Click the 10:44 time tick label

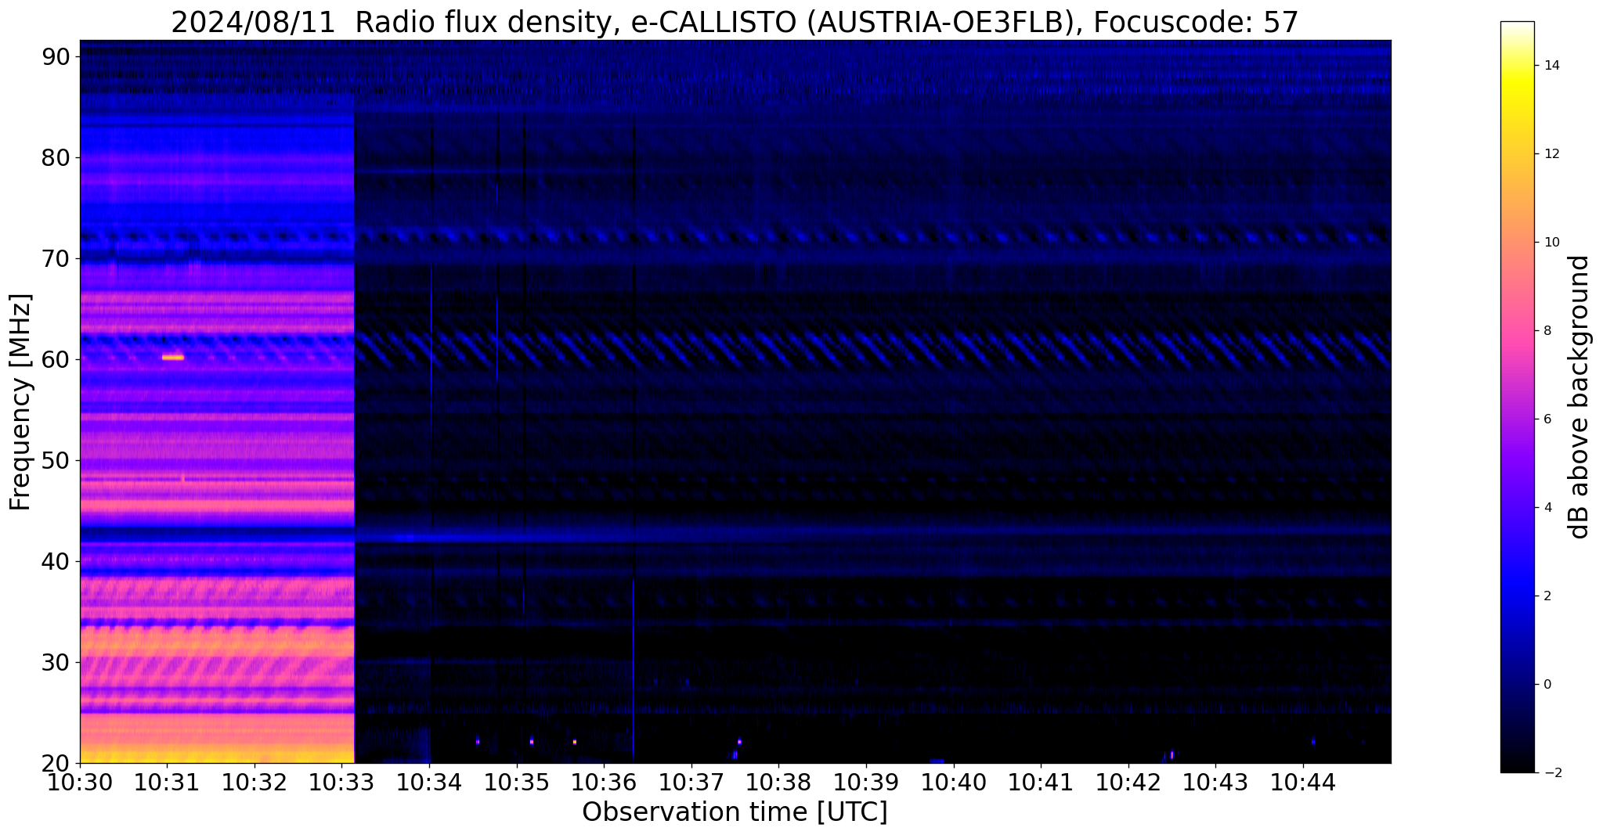click(x=1303, y=782)
